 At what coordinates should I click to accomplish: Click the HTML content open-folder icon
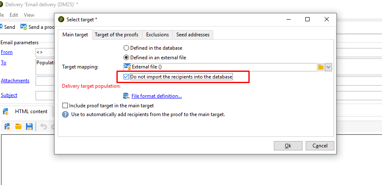(18, 126)
